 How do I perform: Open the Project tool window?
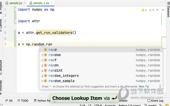pyautogui.click(x=1, y=7)
